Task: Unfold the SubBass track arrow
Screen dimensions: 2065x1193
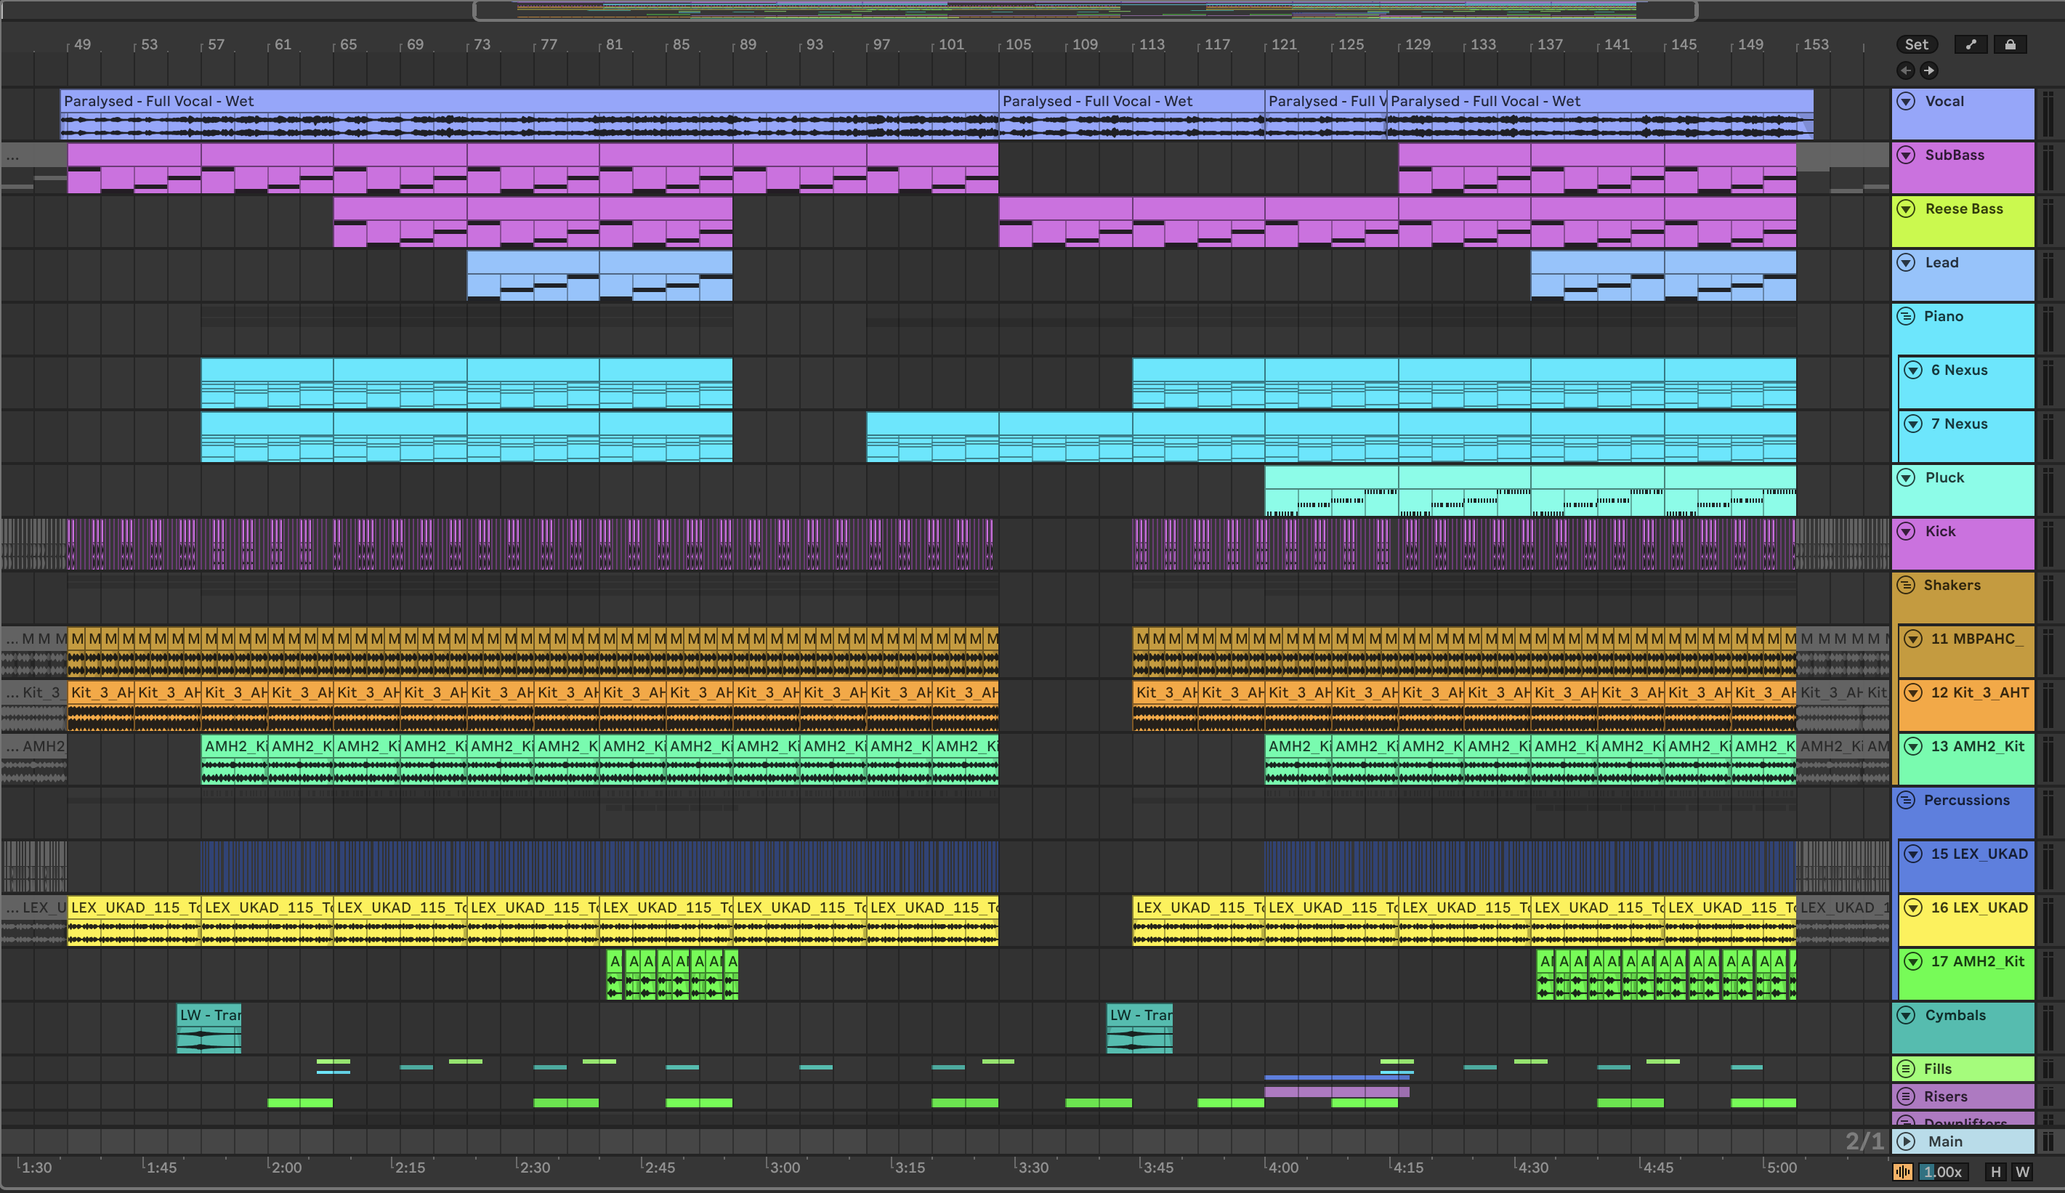Action: point(1906,155)
